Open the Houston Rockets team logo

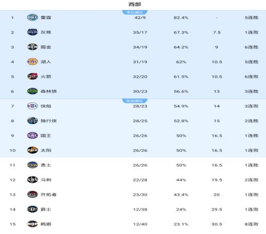pos(32,77)
